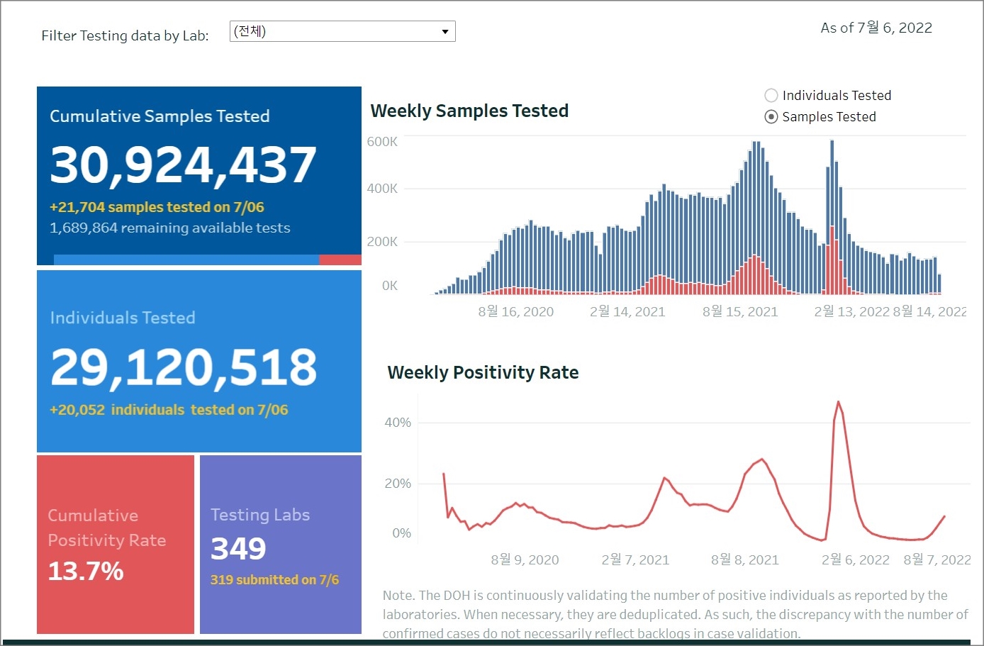
Task: Click '+20,052 individuals tested on 7/06' text
Action: click(x=169, y=410)
